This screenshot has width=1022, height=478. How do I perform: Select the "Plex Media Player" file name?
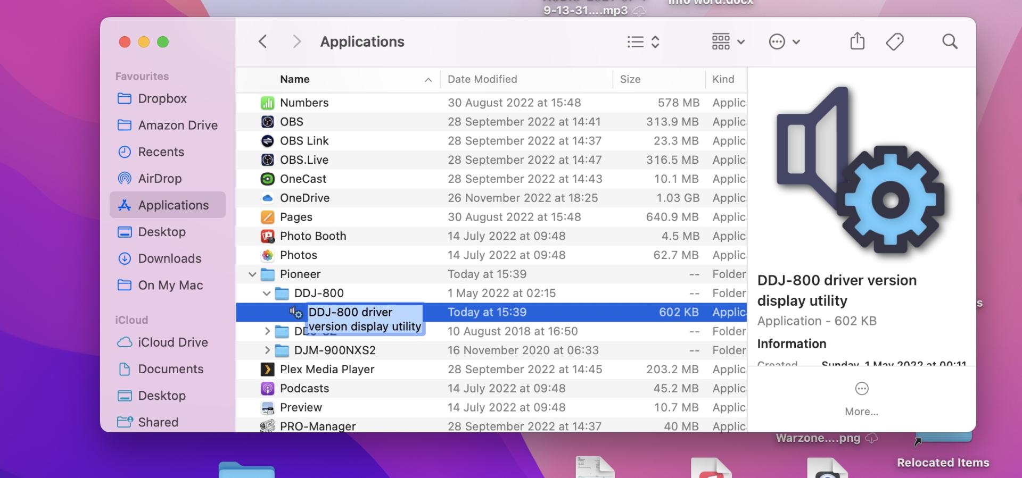click(327, 370)
